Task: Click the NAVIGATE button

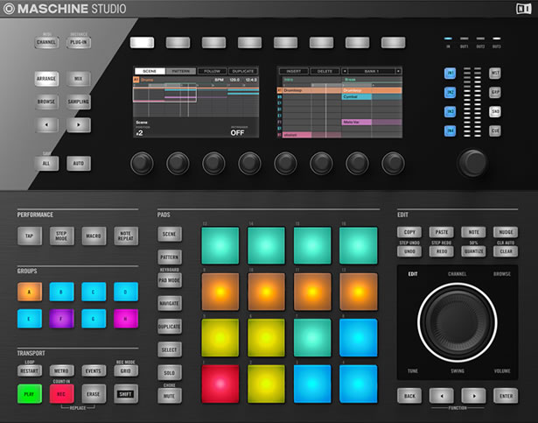Action: pyautogui.click(x=170, y=303)
